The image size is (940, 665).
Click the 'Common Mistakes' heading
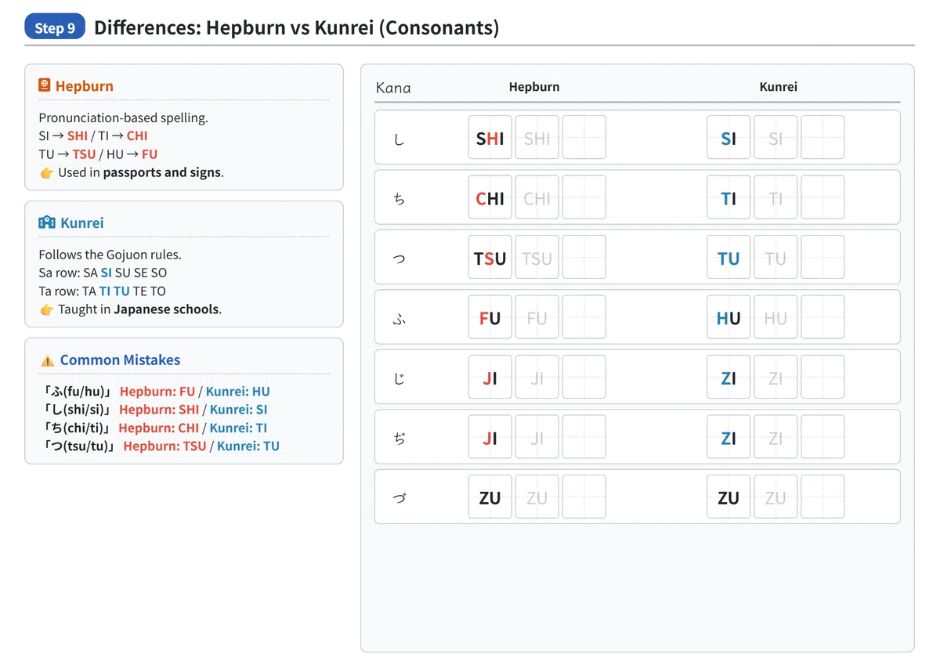[120, 360]
